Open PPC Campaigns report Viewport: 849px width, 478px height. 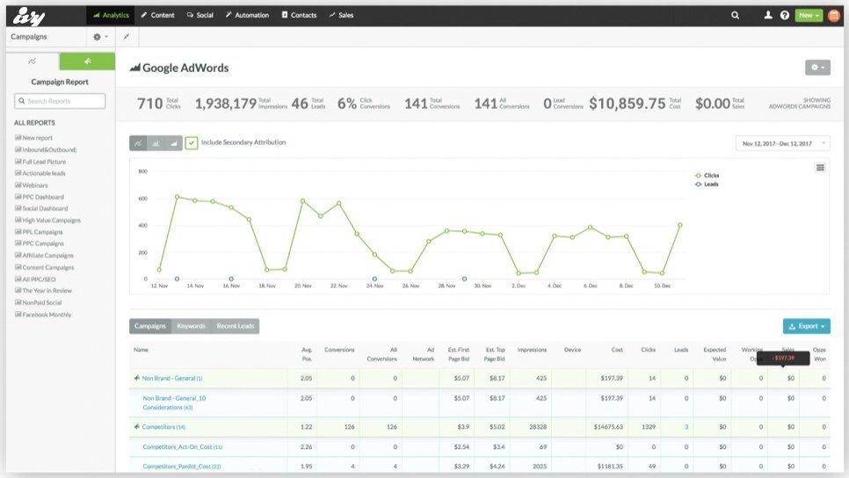tap(39, 243)
